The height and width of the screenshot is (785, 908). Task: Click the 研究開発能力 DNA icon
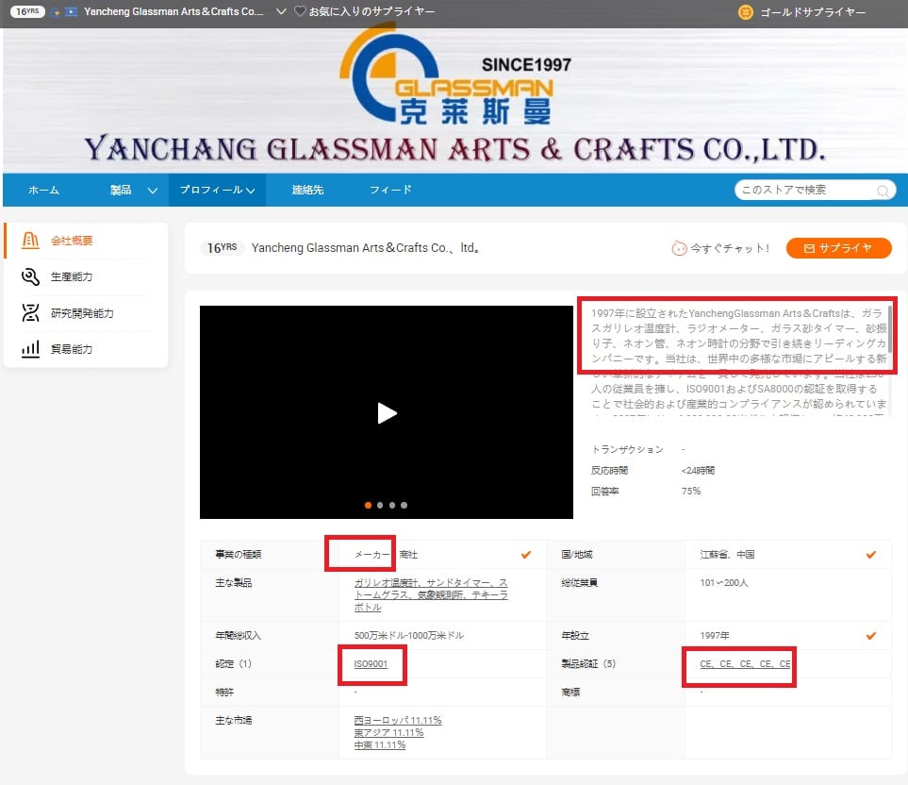pyautogui.click(x=31, y=313)
